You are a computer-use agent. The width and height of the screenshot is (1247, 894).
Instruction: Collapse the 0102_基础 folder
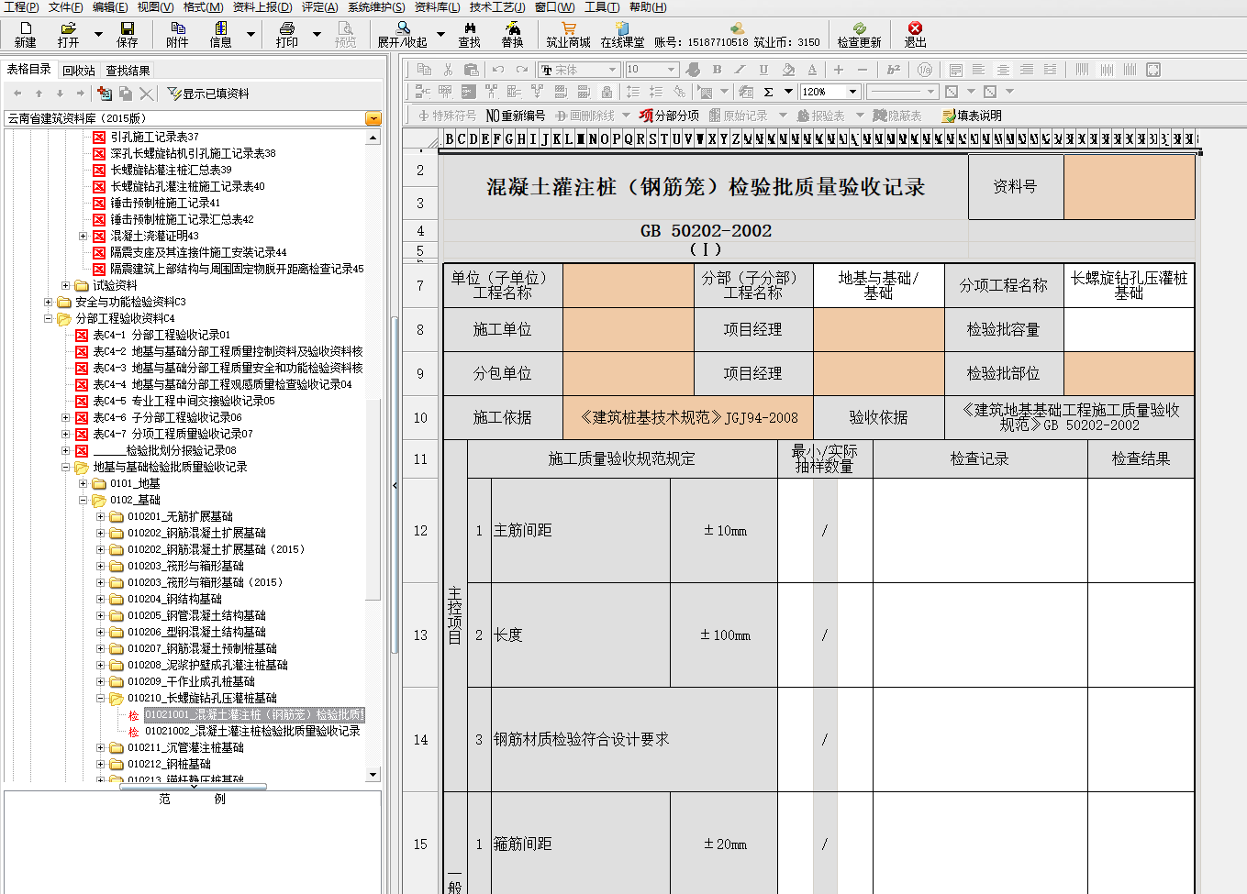tap(83, 500)
